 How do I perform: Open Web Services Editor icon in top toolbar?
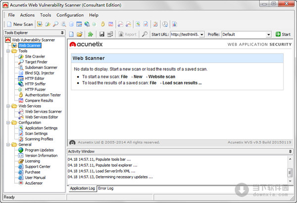click(128, 24)
